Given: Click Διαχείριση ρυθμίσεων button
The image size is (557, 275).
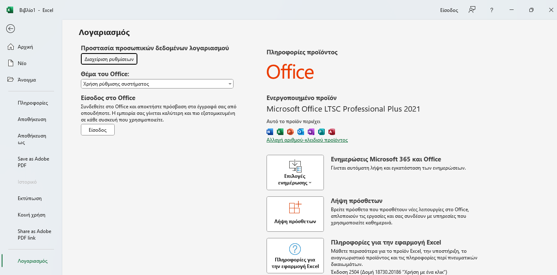Looking at the screenshot, I should click(x=109, y=59).
